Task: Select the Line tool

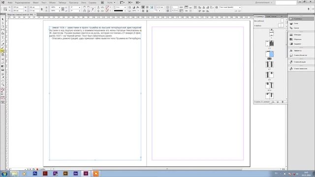Action: (x=2, y=41)
